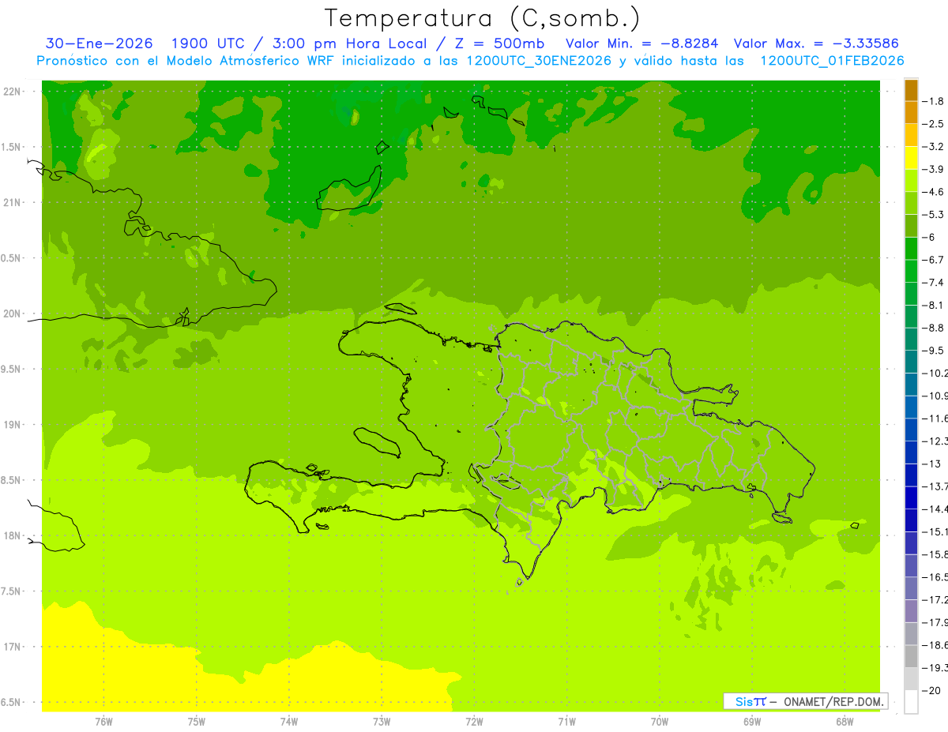Click the "-2.5" colorbar value
Image resolution: width=948 pixels, height=732 pixels.
pos(935,124)
